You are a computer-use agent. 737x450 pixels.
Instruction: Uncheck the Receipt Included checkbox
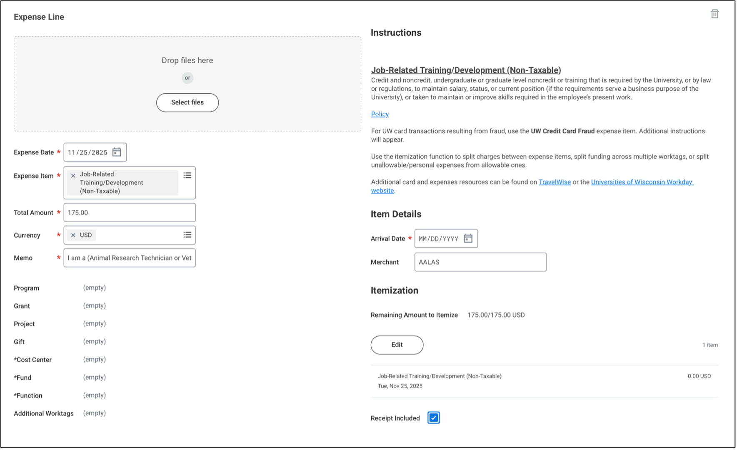coord(433,418)
